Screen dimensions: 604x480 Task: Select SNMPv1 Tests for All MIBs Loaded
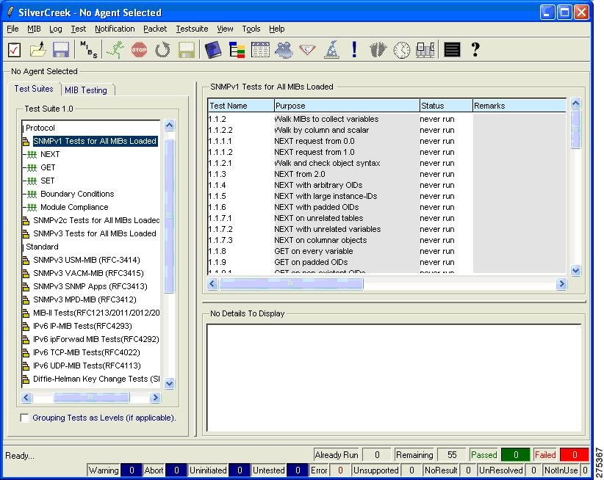94,141
